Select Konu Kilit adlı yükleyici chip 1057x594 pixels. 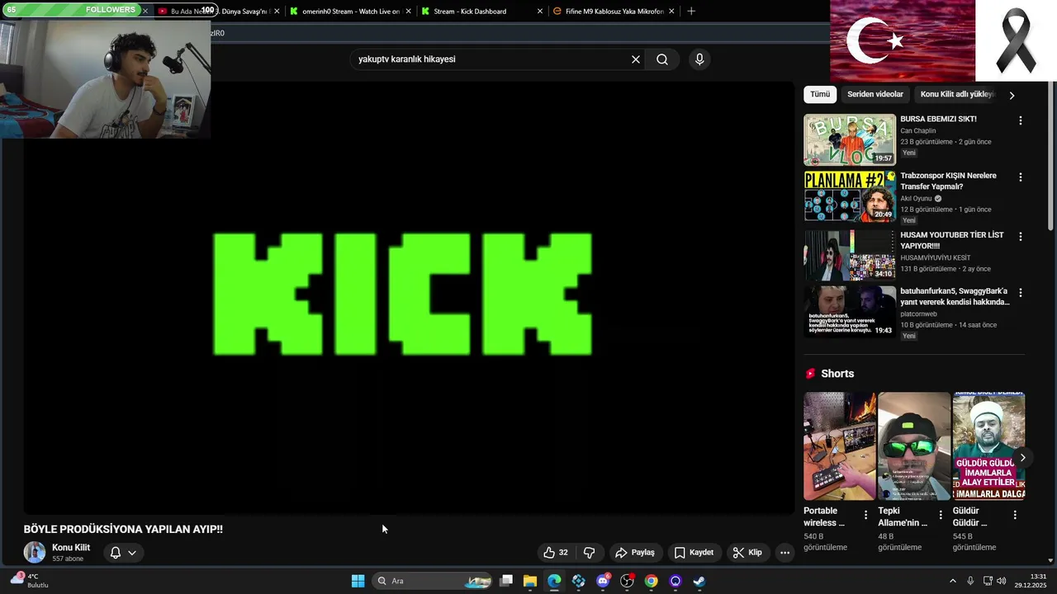point(957,94)
